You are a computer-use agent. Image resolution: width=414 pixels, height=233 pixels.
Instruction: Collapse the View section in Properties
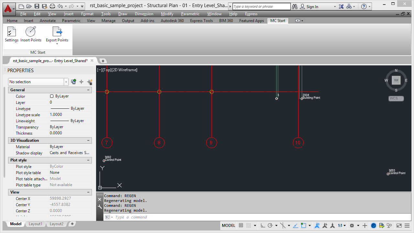click(88, 192)
